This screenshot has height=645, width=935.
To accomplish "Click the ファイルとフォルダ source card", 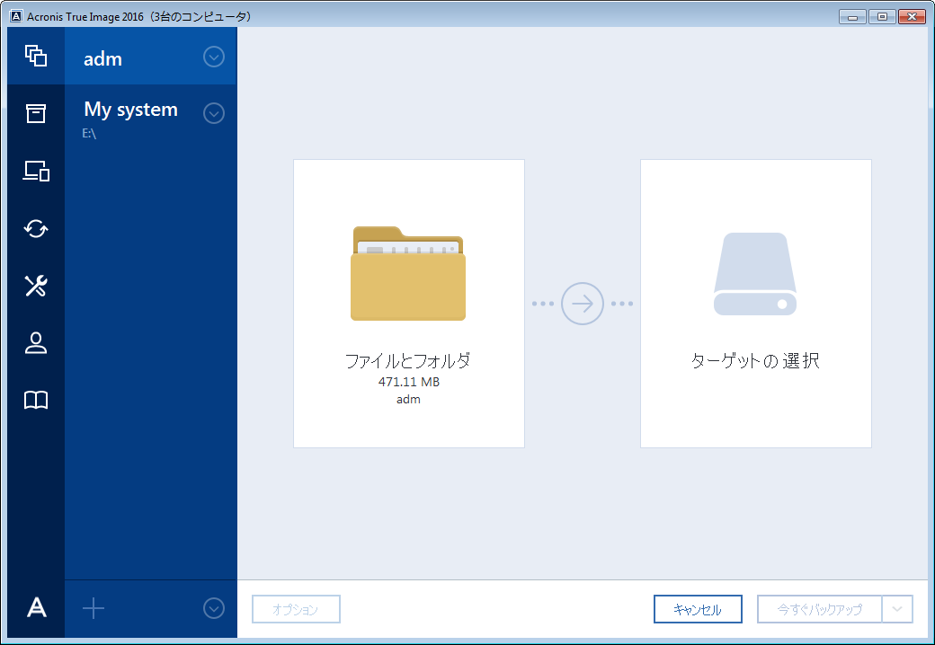I will tap(409, 304).
